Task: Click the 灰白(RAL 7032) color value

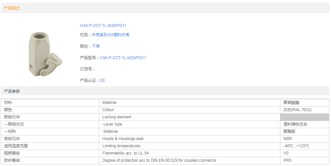Action: [297, 110]
